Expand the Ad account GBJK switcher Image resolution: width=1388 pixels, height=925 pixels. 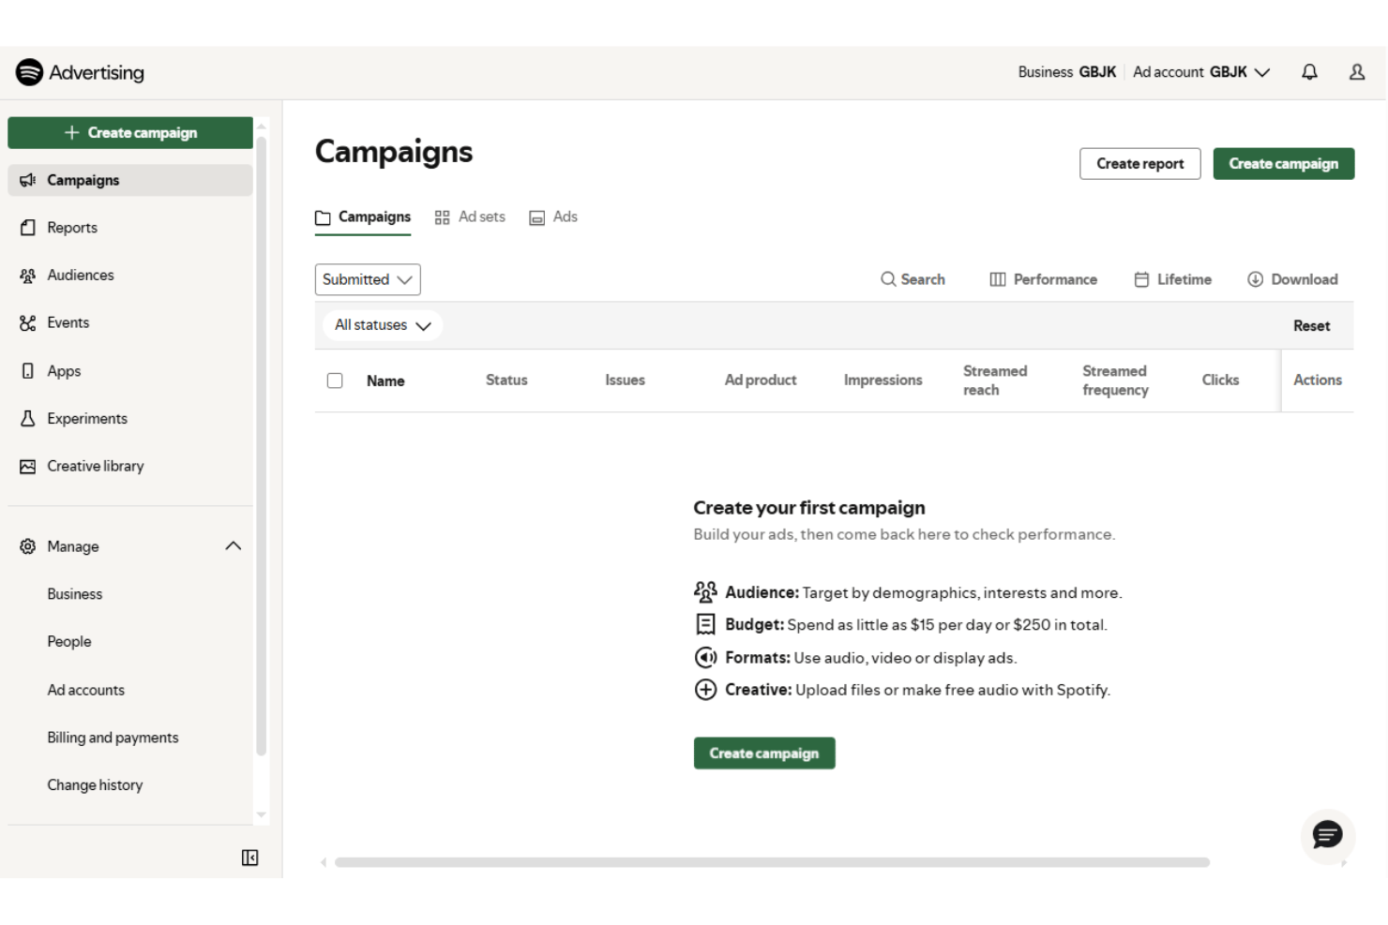click(x=1201, y=72)
